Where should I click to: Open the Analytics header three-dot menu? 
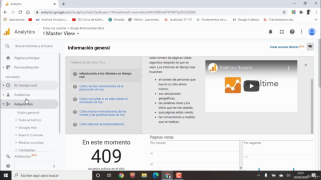pyautogui.click(x=301, y=31)
